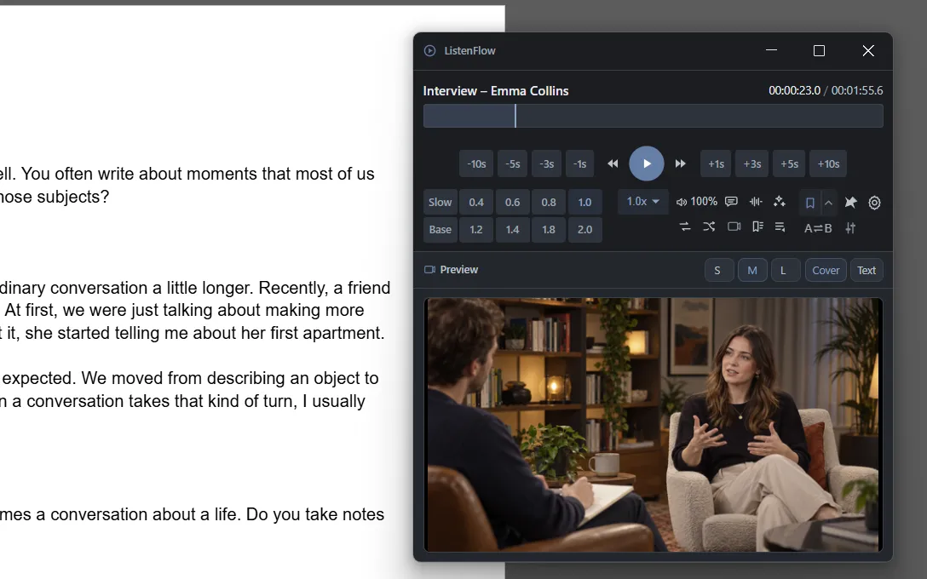927x579 pixels.
Task: Toggle the shuffle icon
Action: (x=709, y=226)
